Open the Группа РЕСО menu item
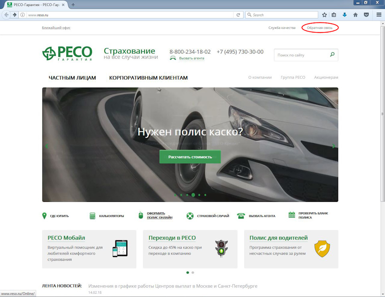 tap(293, 77)
